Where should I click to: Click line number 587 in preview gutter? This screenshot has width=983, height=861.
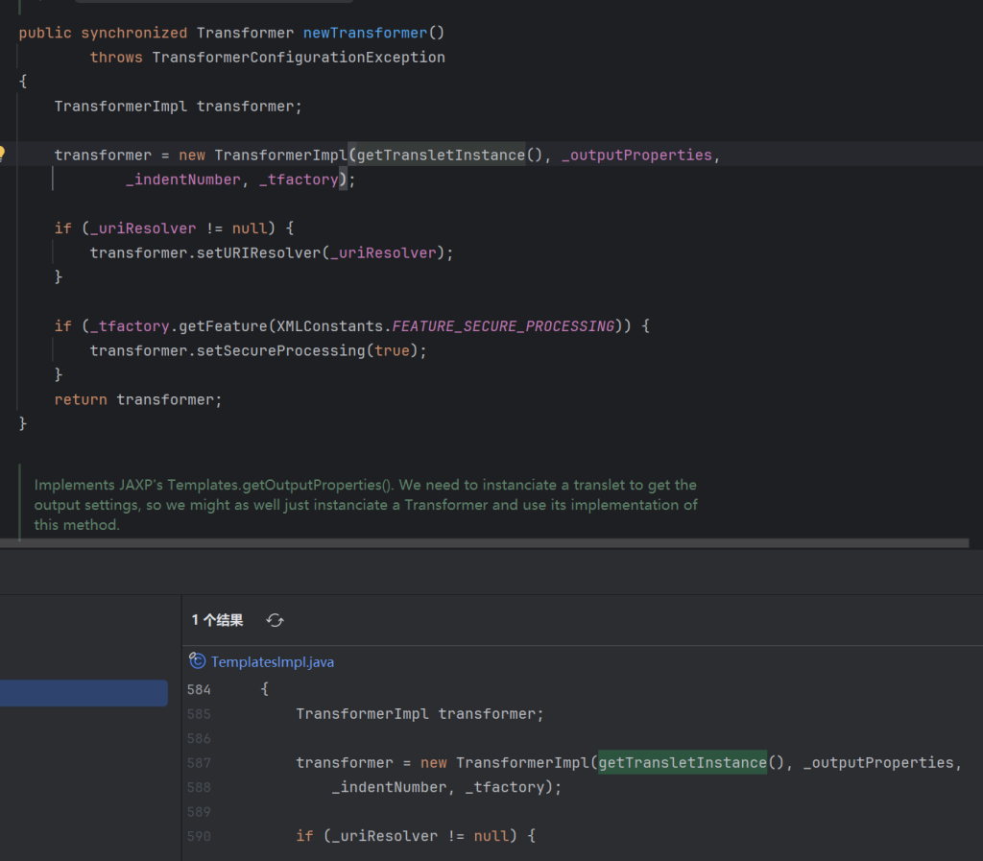199,762
